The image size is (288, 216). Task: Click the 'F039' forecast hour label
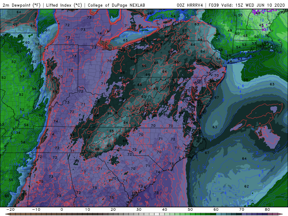click(x=213, y=5)
